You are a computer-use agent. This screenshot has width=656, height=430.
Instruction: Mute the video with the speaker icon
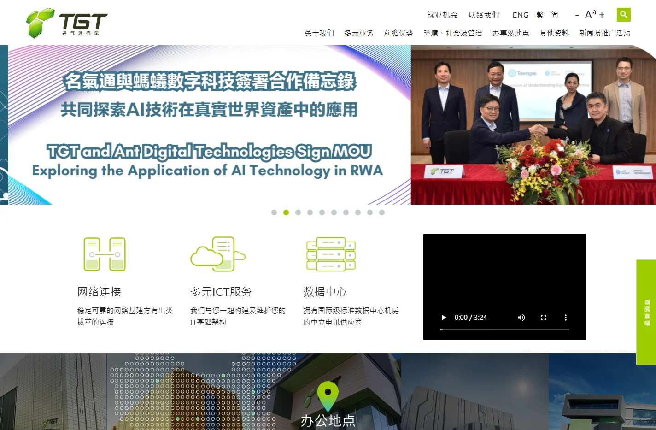[521, 318]
